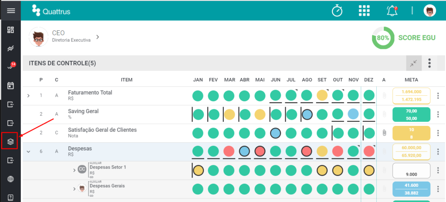Expand the Despesas Setor 1 auxiliary item
The height and width of the screenshot is (202, 446).
click(74, 170)
